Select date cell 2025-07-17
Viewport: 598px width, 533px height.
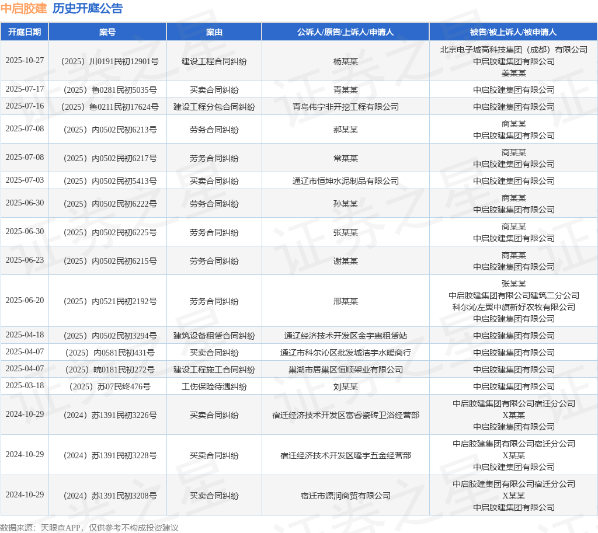pyautogui.click(x=25, y=89)
